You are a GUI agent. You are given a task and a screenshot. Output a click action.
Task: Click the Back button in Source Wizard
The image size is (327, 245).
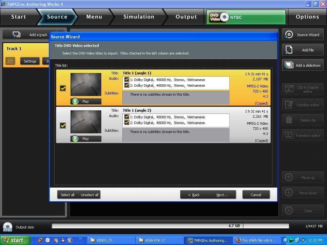pyautogui.click(x=194, y=195)
